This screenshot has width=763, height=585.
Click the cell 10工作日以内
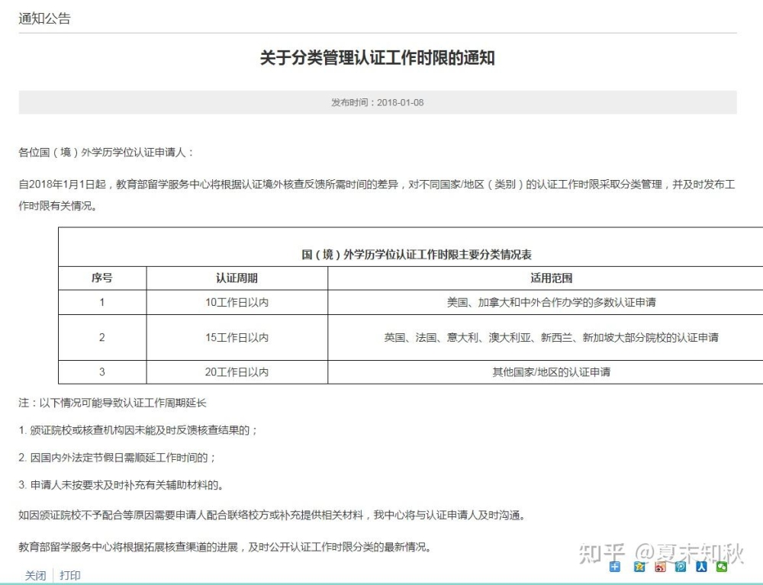237,303
